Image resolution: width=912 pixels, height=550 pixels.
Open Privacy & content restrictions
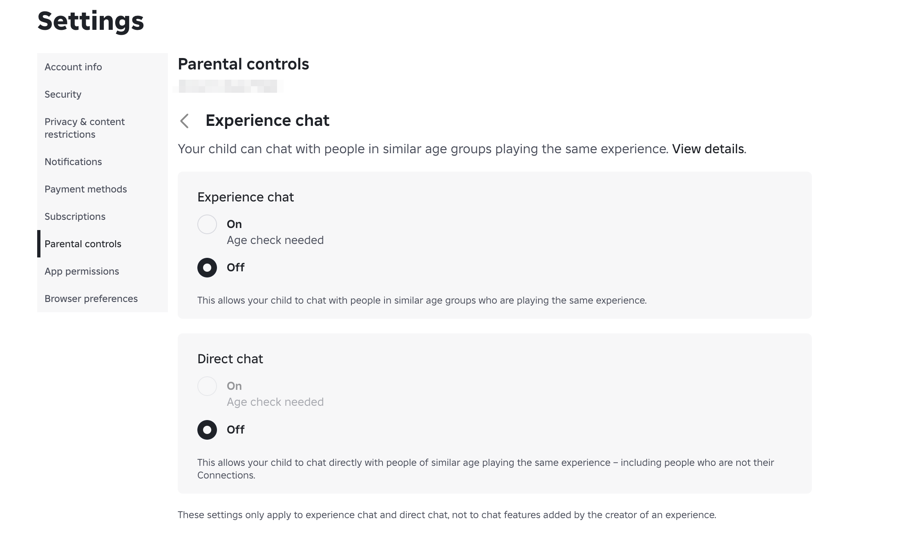tap(85, 127)
